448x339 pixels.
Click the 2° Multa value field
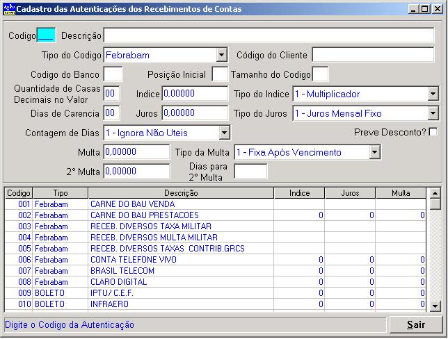[x=136, y=171]
